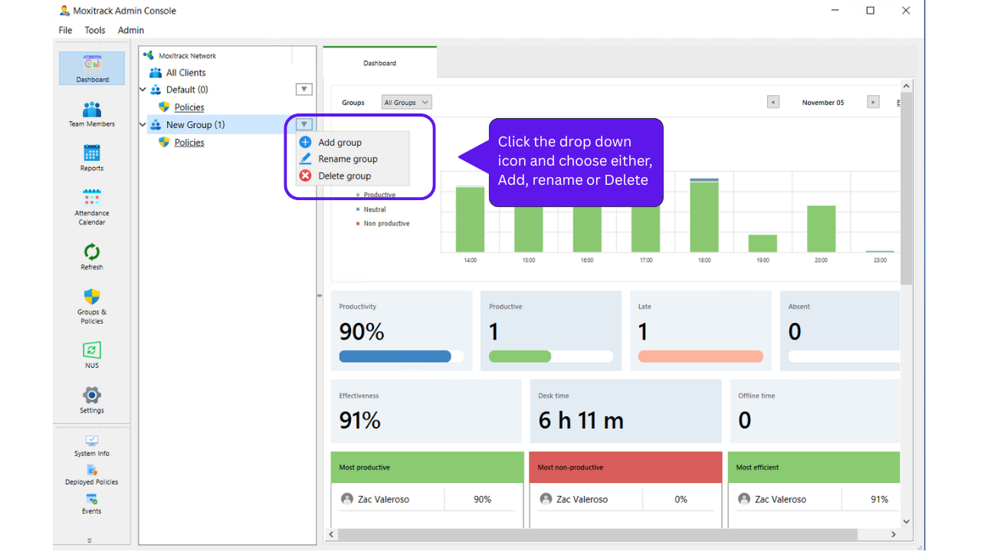Switch to the Dashboard tab
Viewport: 981px width, 552px height.
pos(379,63)
